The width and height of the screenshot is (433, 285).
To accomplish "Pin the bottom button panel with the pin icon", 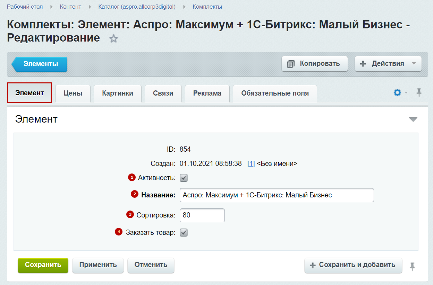I will click(x=412, y=266).
